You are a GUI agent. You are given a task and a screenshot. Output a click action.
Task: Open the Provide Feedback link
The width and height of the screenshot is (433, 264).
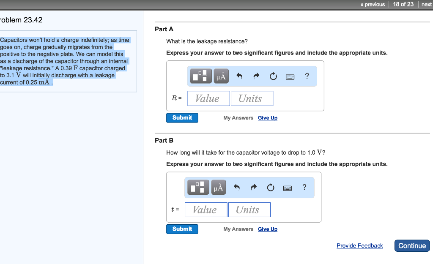[x=360, y=245]
